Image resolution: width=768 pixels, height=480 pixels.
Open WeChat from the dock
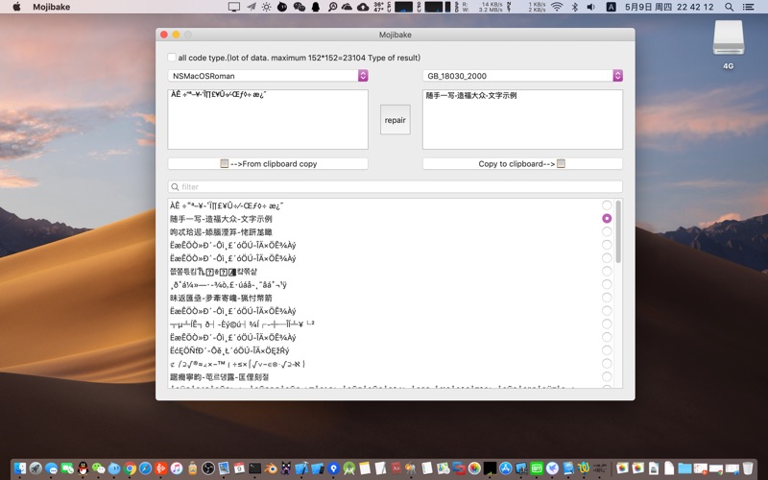pos(99,468)
